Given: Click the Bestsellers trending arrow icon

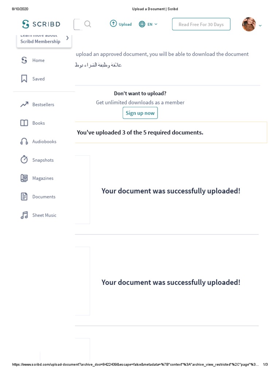Looking at the screenshot, I should (24, 104).
